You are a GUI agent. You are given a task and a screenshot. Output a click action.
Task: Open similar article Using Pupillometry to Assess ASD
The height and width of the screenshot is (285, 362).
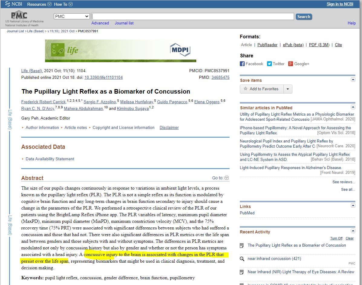pyautogui.click(x=295, y=157)
